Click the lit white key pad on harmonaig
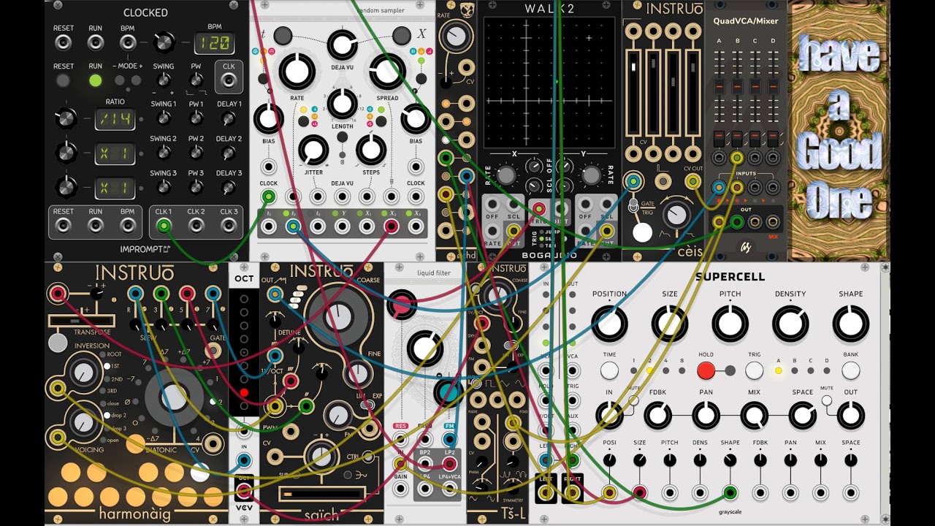Screen dimensions: 935x526 (199, 473)
